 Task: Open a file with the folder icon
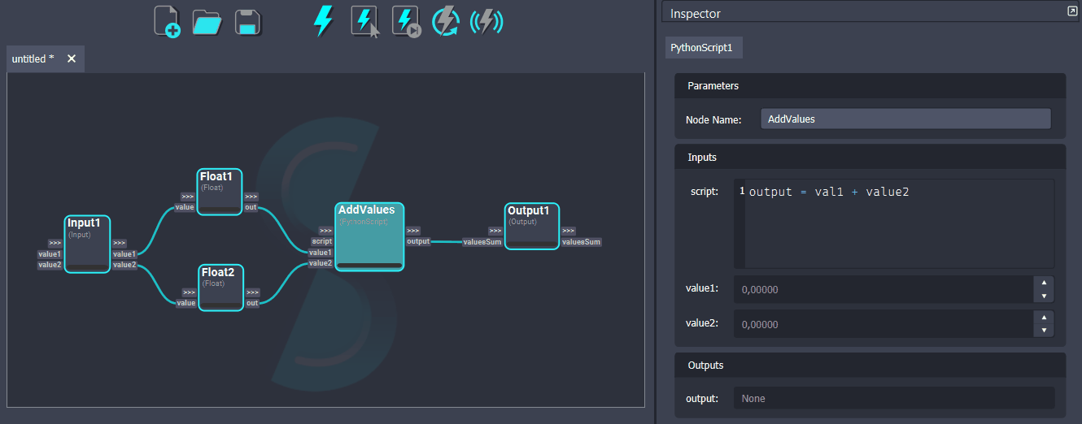[x=207, y=22]
